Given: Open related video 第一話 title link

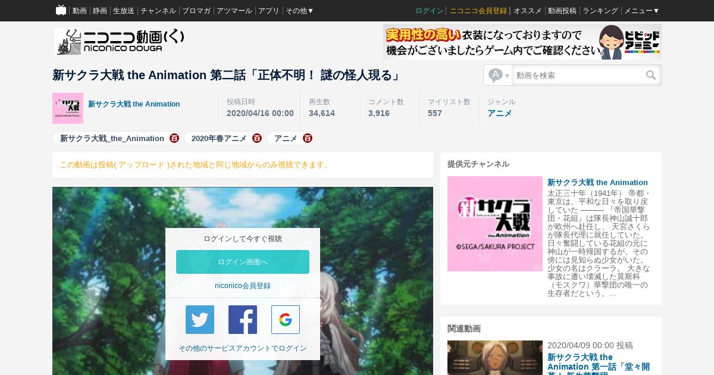Looking at the screenshot, I should [599, 364].
